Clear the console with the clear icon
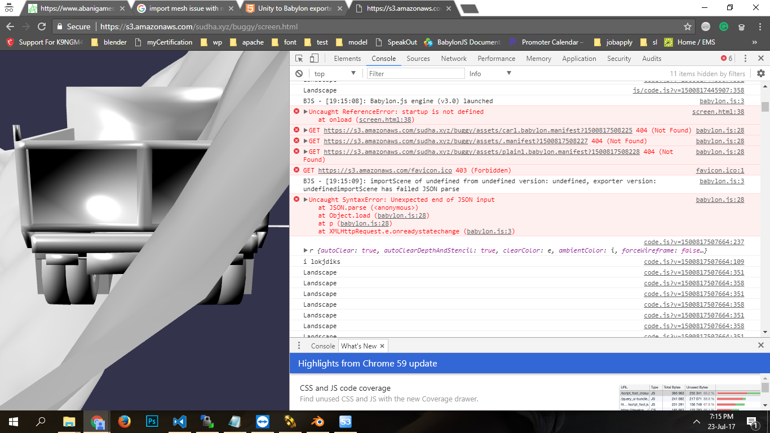This screenshot has height=433, width=770. 299,73
